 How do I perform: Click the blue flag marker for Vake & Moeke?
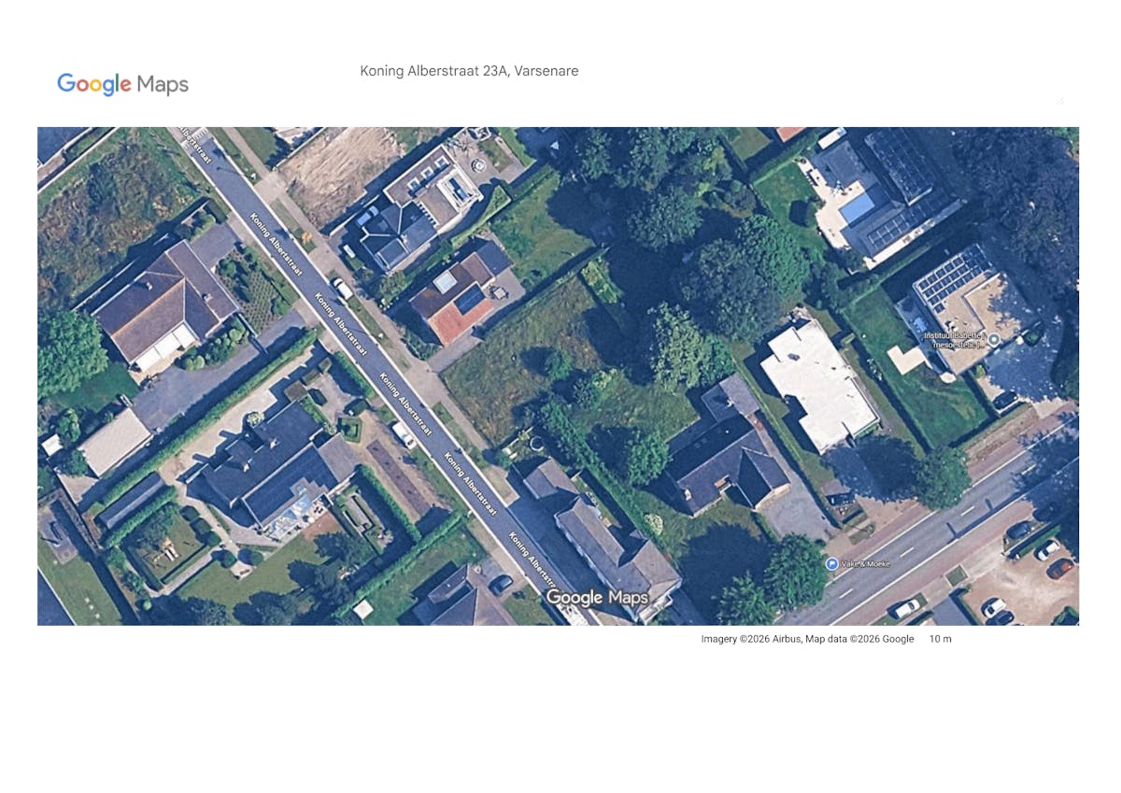coord(831,563)
